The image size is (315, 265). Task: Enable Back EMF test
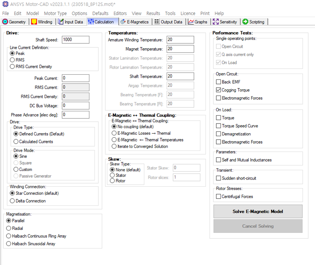(218, 82)
